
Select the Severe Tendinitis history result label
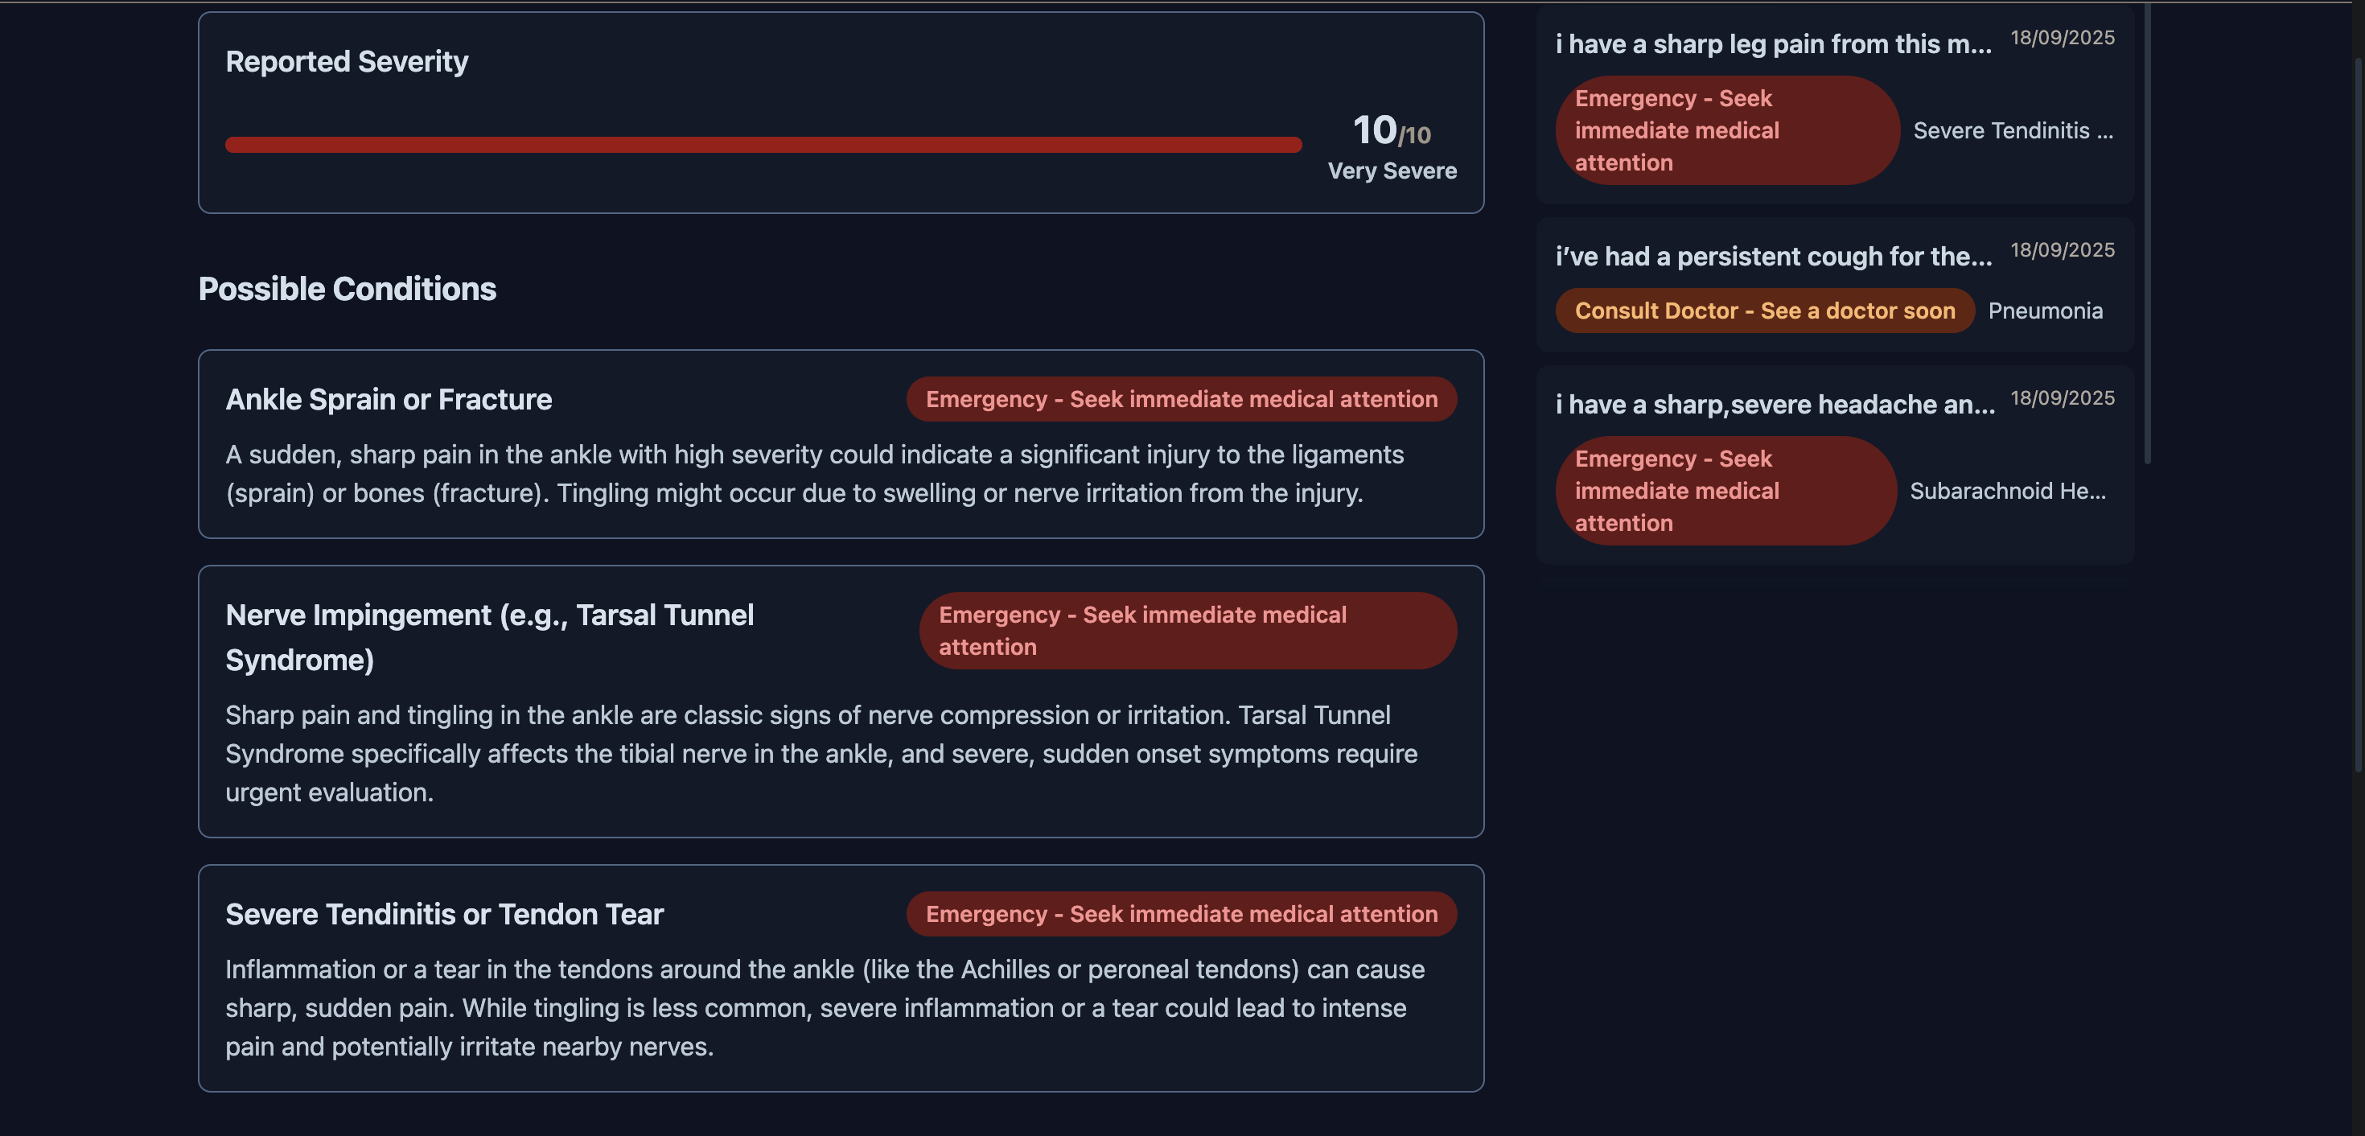(2013, 131)
